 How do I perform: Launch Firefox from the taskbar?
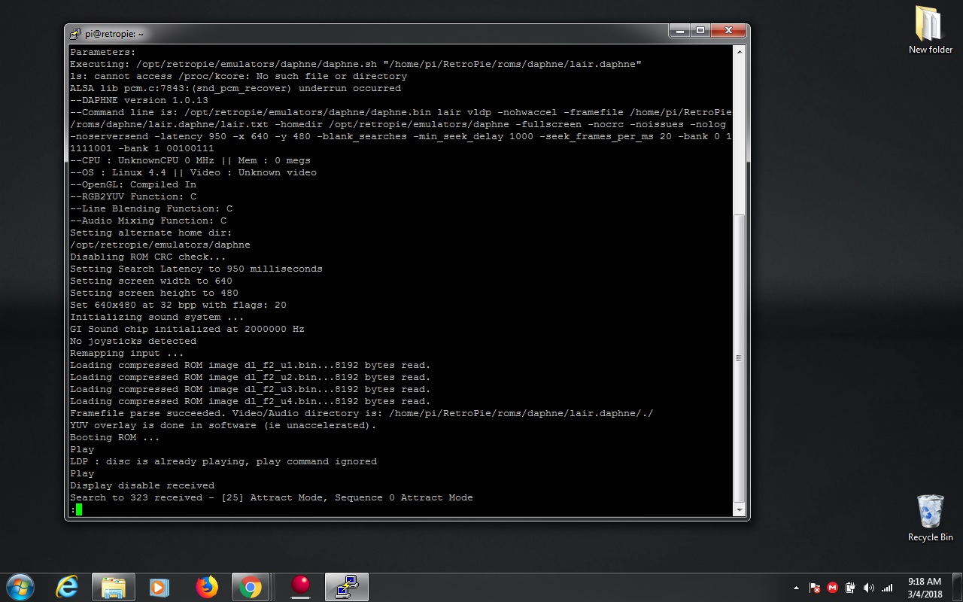(x=206, y=587)
